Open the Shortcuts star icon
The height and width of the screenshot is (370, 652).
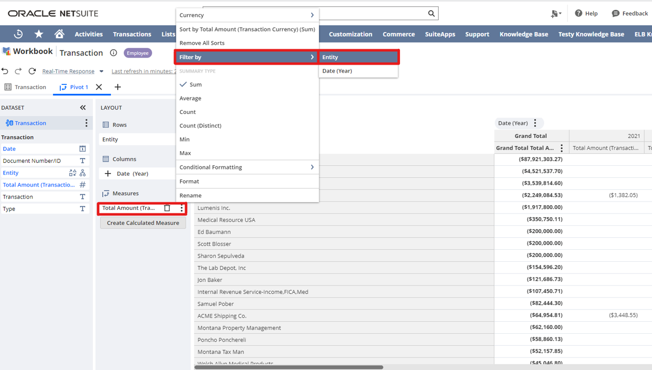click(39, 34)
